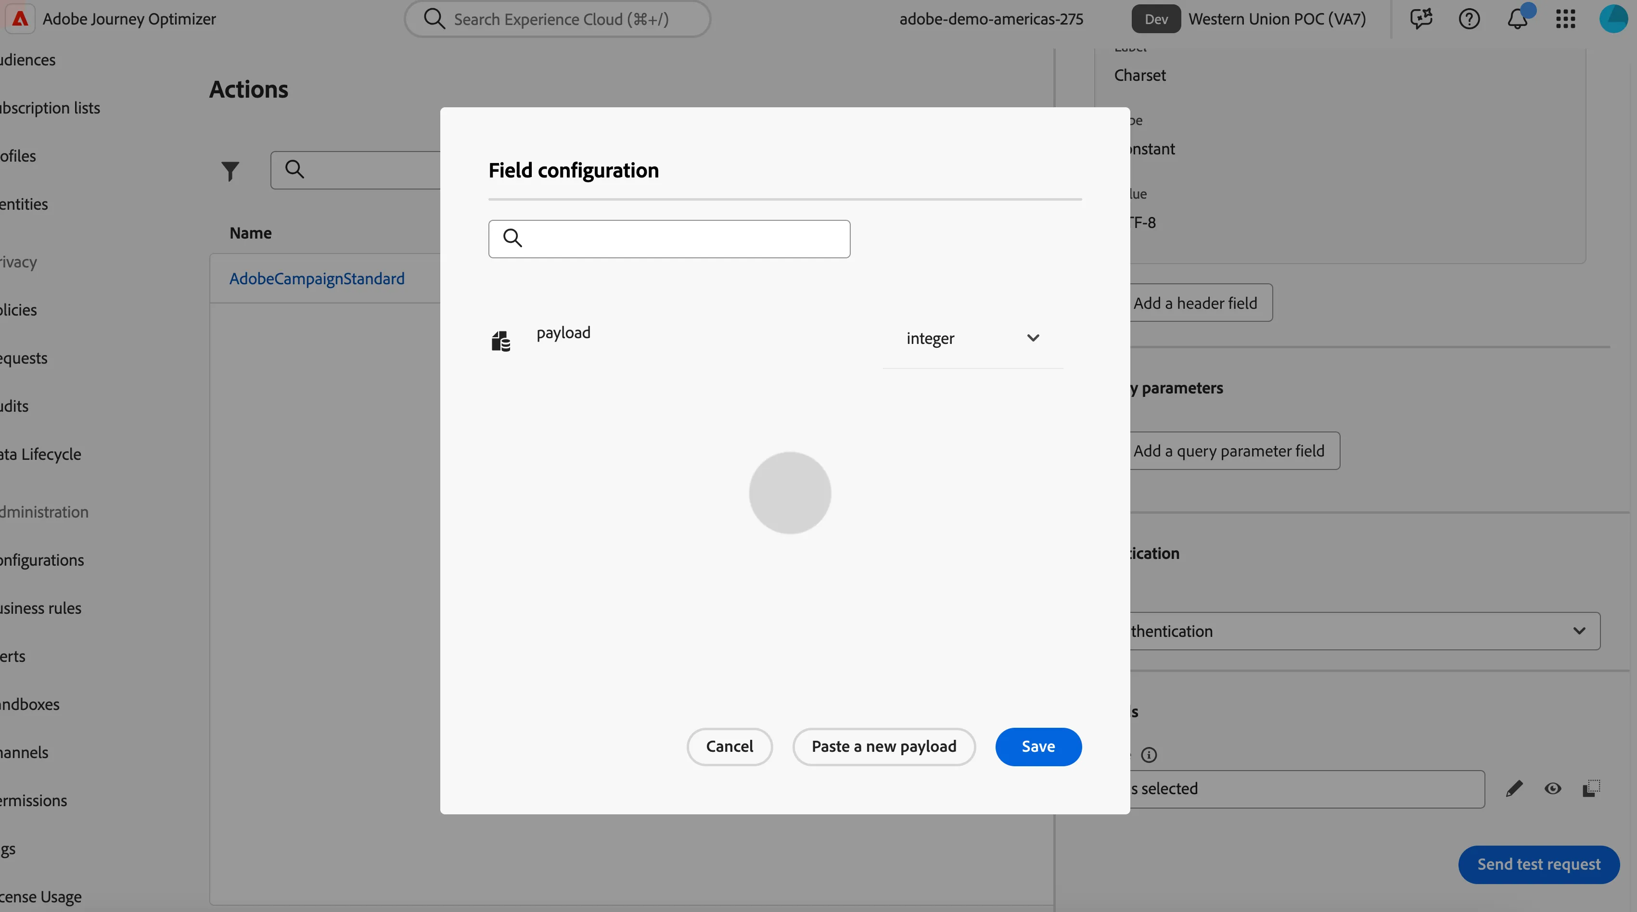Open Alerts in the sidebar
The image size is (1637, 912).
click(x=13, y=656)
